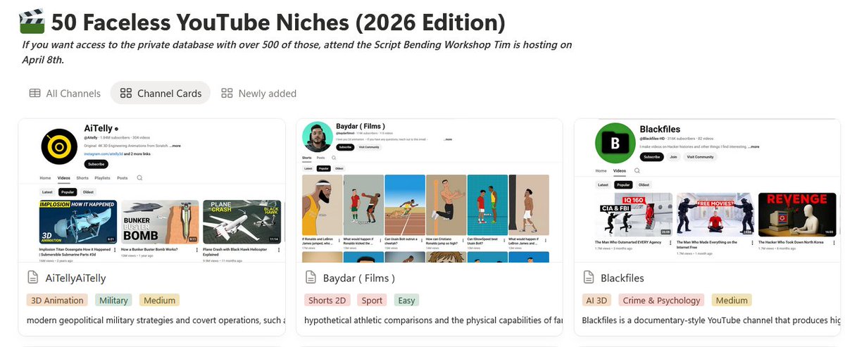Open the Newly added view tab
The width and height of the screenshot is (845, 347).
258,93
